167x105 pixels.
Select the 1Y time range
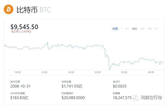[156, 29]
